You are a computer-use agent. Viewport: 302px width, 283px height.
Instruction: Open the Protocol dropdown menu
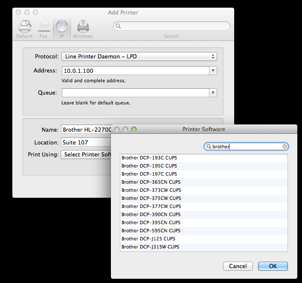139,57
